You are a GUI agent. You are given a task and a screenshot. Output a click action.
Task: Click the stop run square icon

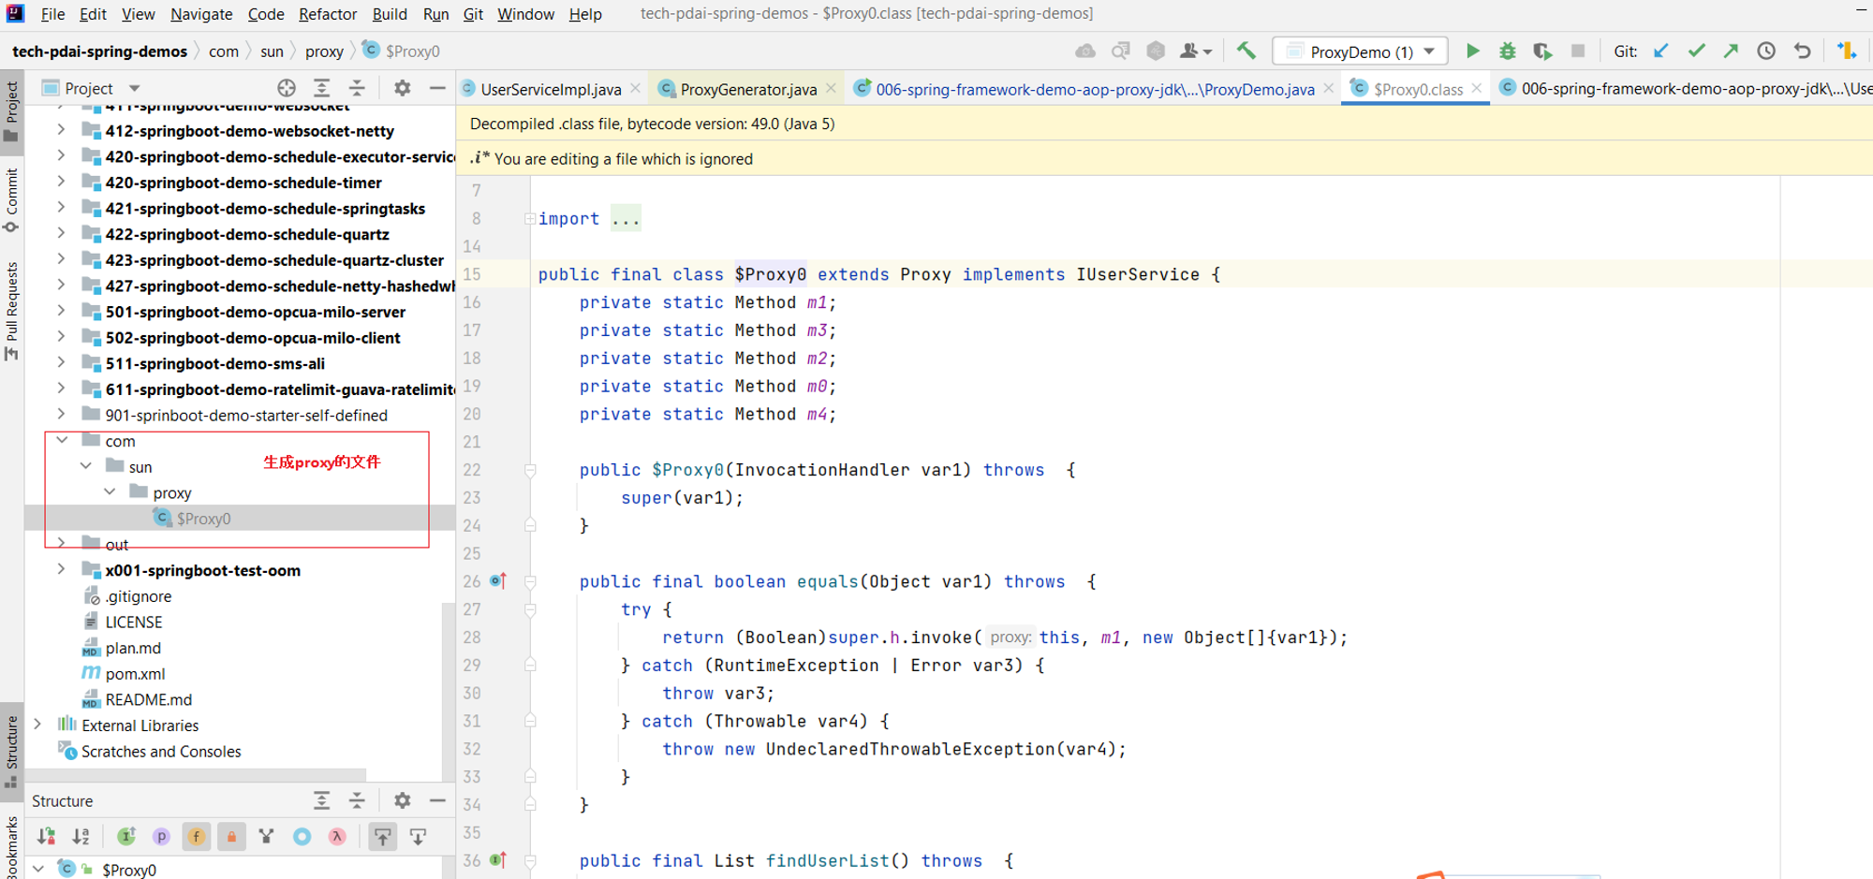click(1578, 51)
